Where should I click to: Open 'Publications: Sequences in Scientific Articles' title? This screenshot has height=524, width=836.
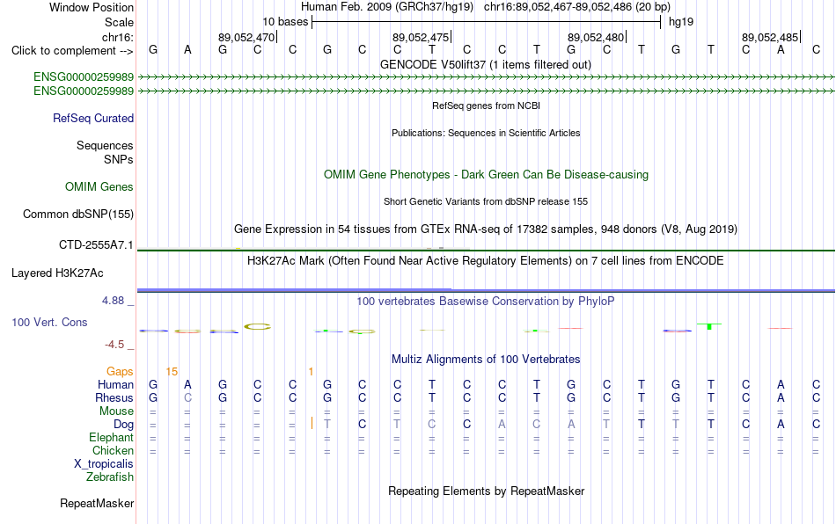click(486, 133)
